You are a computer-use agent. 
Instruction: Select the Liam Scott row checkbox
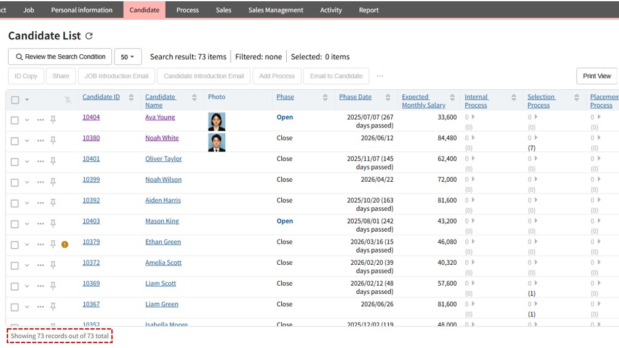(15, 286)
